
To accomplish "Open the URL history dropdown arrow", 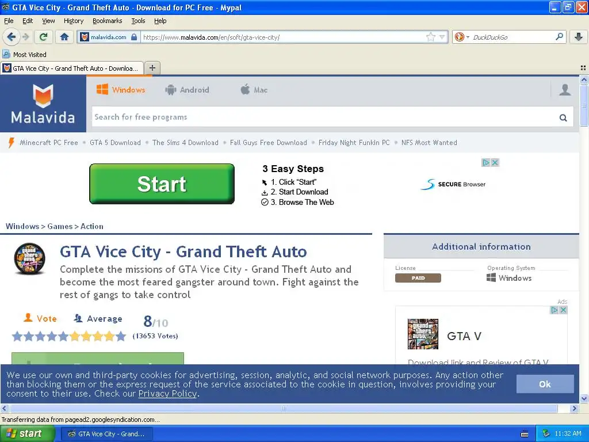I will (x=442, y=37).
